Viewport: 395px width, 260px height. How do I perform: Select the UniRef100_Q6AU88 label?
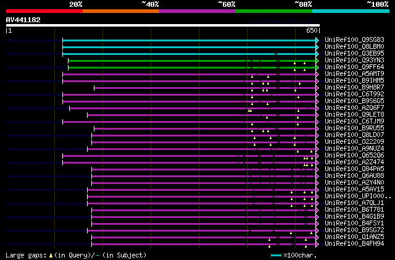354,176
